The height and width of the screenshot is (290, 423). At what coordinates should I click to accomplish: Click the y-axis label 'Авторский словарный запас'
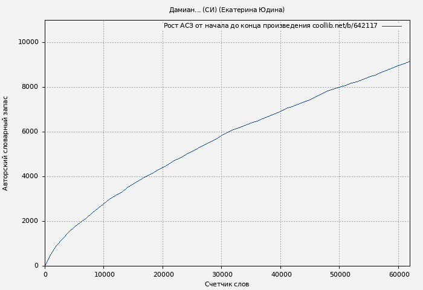(x=6, y=143)
